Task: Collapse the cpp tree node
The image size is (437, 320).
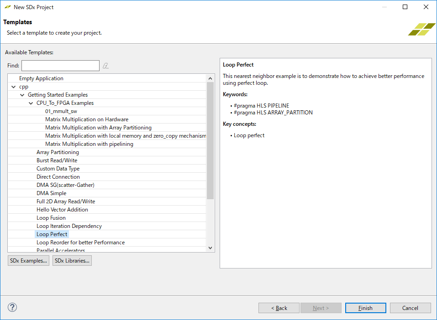Action: coord(13,87)
